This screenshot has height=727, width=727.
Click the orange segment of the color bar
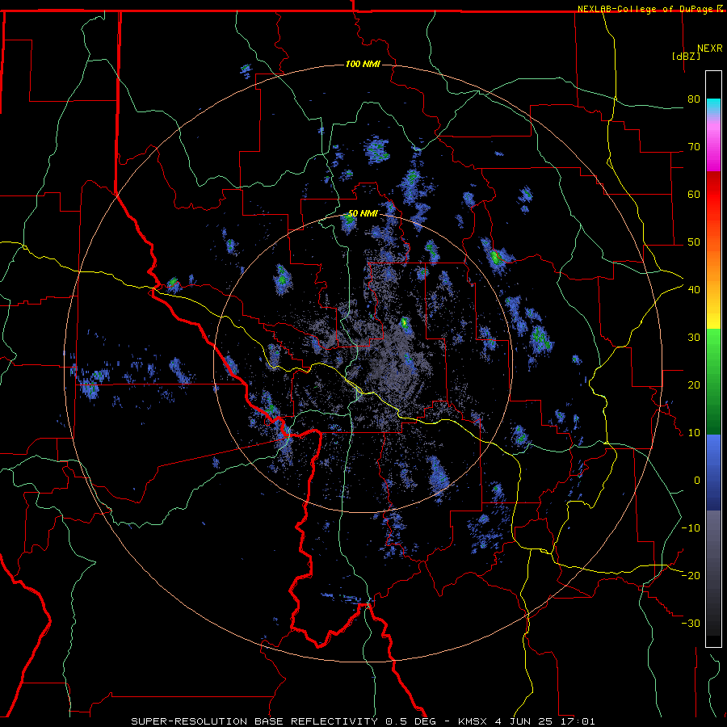[x=713, y=264]
